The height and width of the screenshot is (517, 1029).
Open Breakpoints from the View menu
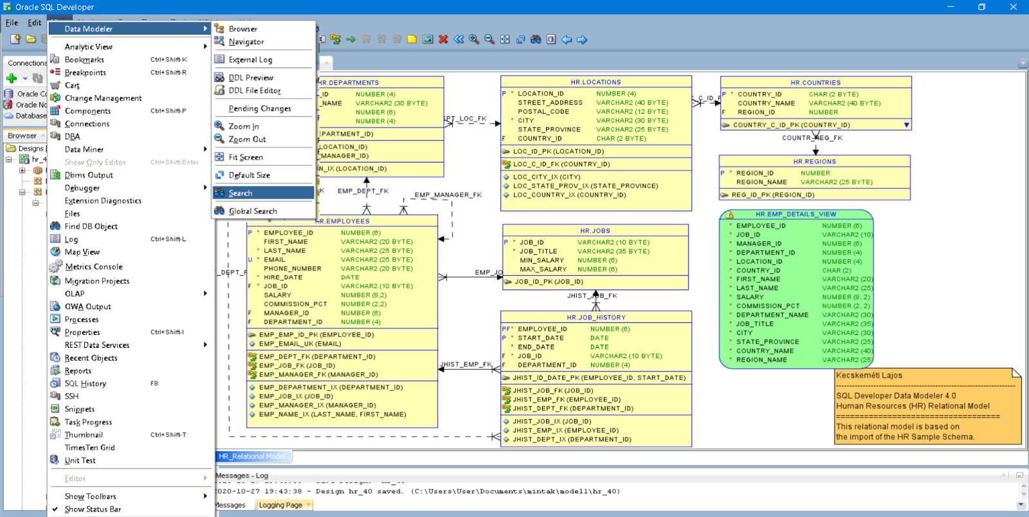[131, 73]
